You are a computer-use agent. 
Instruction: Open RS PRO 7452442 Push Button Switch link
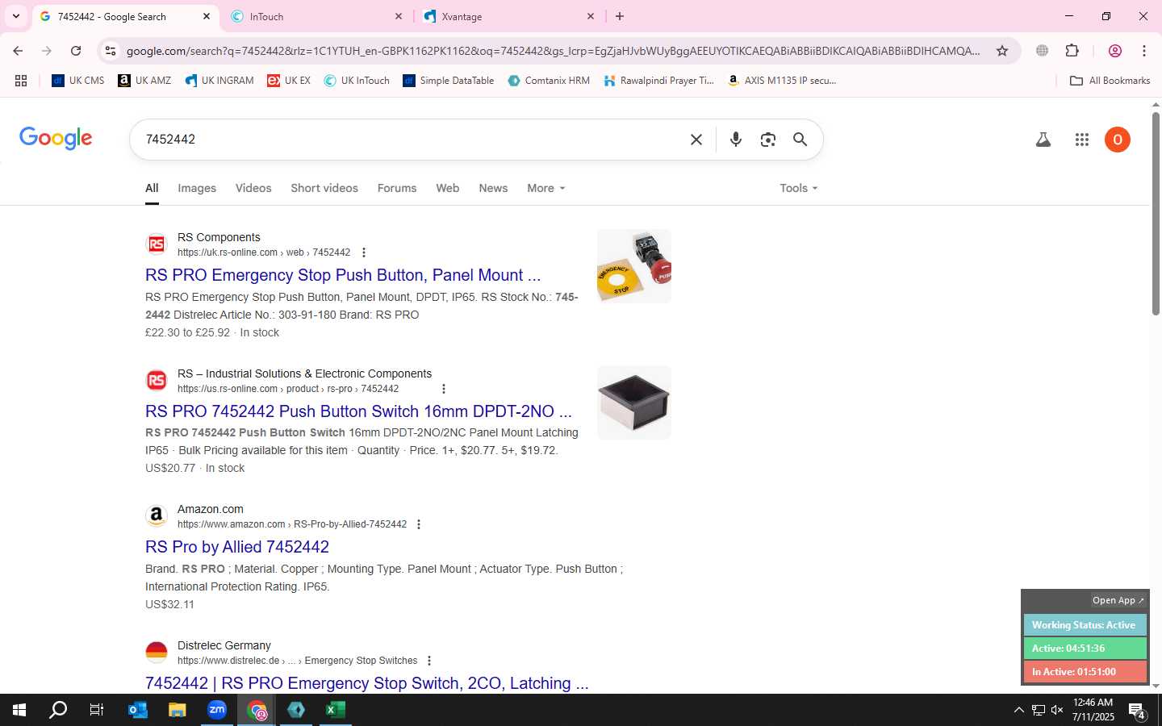pyautogui.click(x=358, y=411)
